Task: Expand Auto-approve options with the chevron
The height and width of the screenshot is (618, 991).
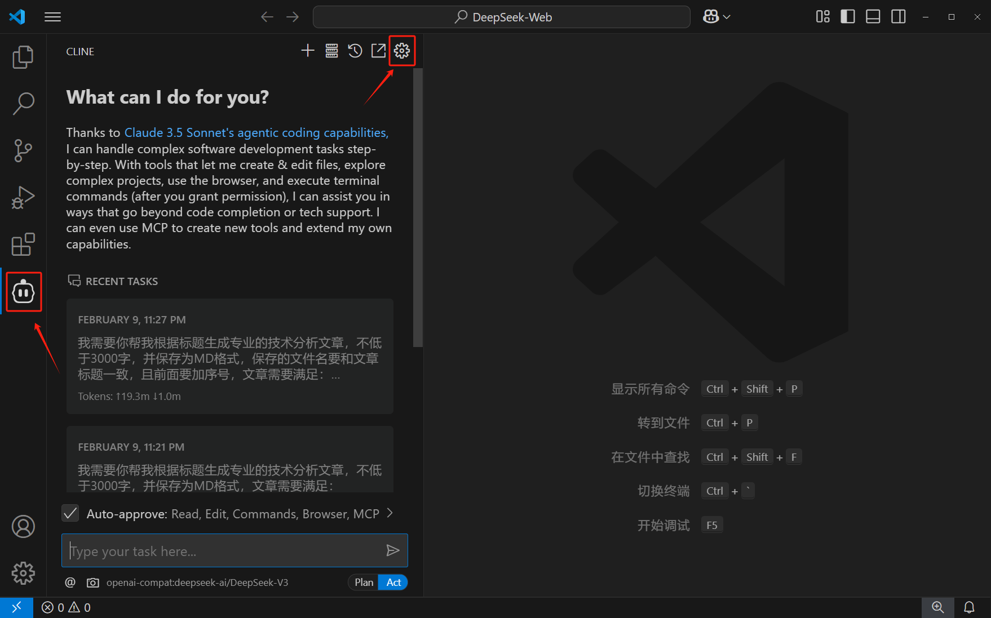Action: (x=390, y=513)
